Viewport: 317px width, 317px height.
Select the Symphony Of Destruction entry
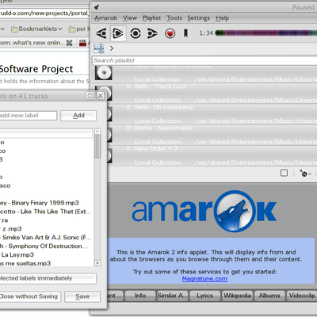tap(46, 246)
